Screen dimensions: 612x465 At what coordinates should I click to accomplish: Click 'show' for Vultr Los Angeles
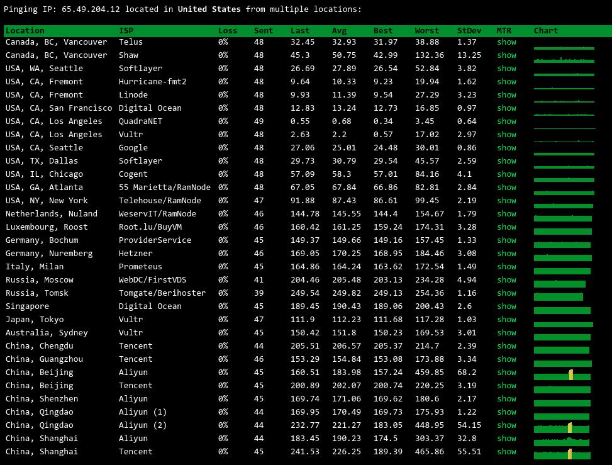(x=506, y=135)
